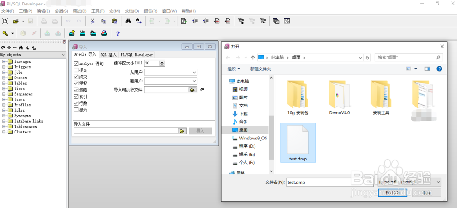Click the 打开 button in file dialog
The width and height of the screenshot is (457, 208).
point(392,193)
